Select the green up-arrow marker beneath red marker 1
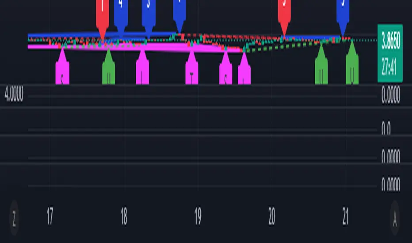The width and height of the screenshot is (412, 243). 108,67
